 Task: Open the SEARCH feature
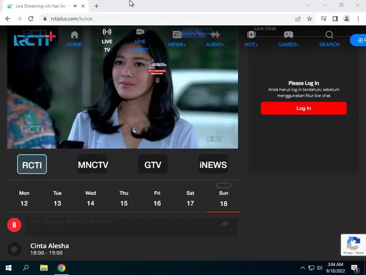329,39
